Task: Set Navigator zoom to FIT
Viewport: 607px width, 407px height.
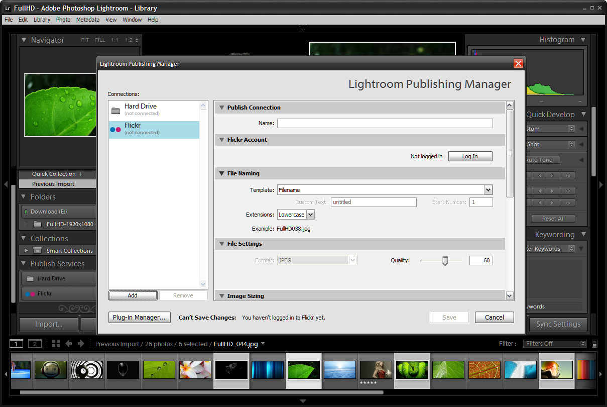Action: 85,40
